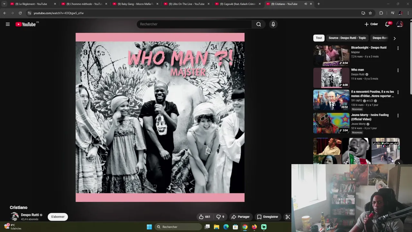Open Task View on taskbar

[x=207, y=227]
